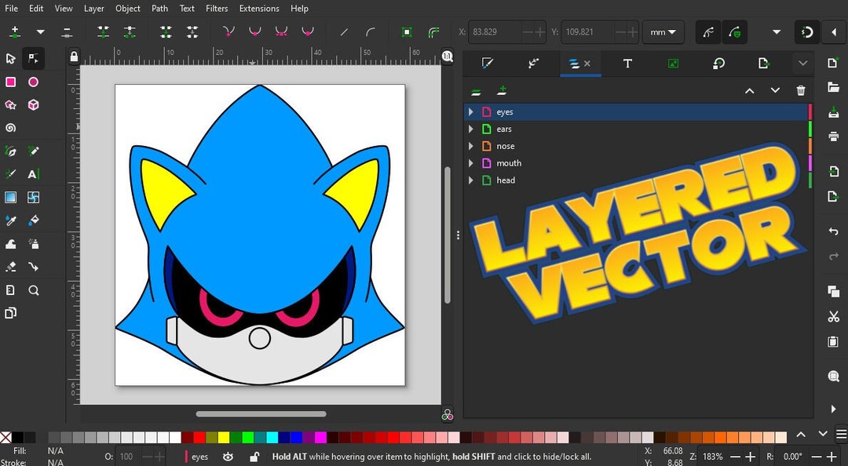Expand the ears layer in the Layers panel
This screenshot has width=848, height=466.
[x=470, y=129]
